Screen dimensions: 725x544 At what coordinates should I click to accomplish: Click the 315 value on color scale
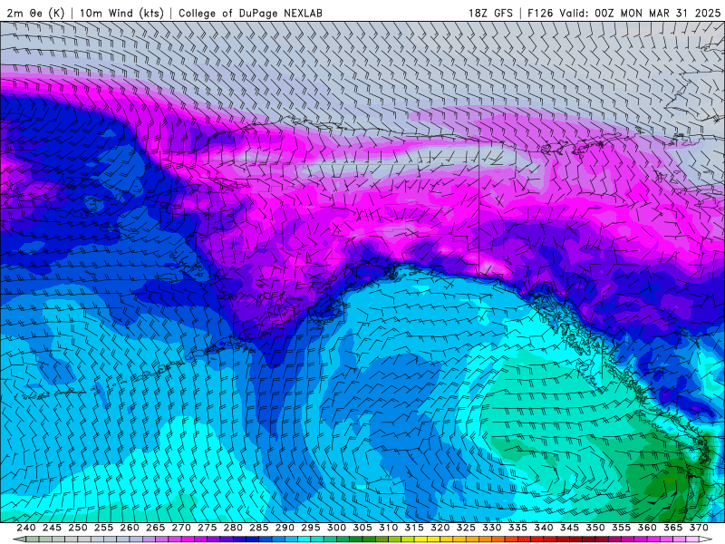414,528
